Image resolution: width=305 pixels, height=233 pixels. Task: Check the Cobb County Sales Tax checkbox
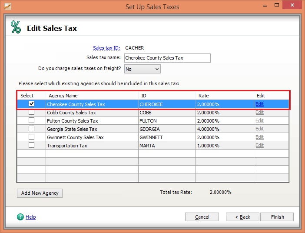tap(31, 113)
